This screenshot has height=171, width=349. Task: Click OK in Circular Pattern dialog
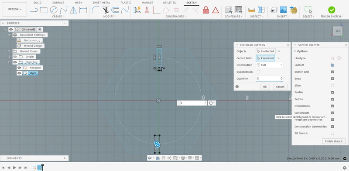(265, 87)
